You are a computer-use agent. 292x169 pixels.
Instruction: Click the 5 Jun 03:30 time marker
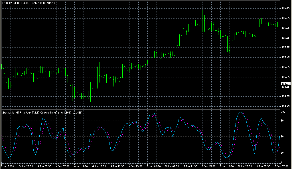[153, 166]
